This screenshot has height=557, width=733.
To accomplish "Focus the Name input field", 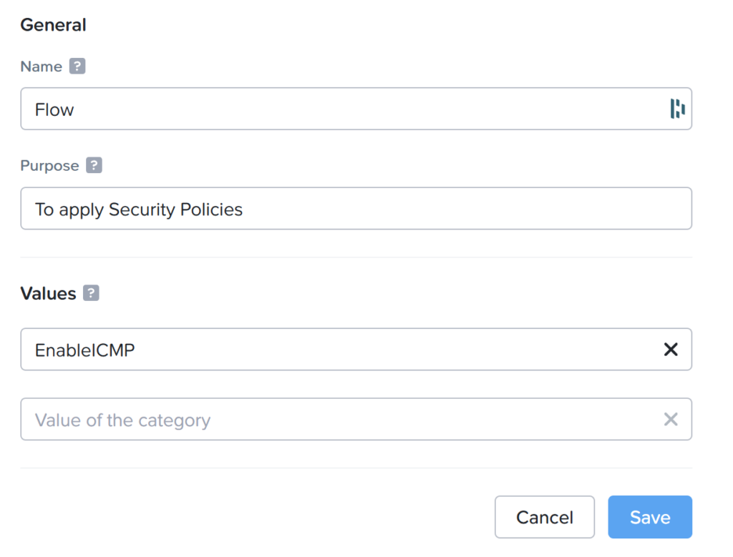I will click(x=356, y=109).
